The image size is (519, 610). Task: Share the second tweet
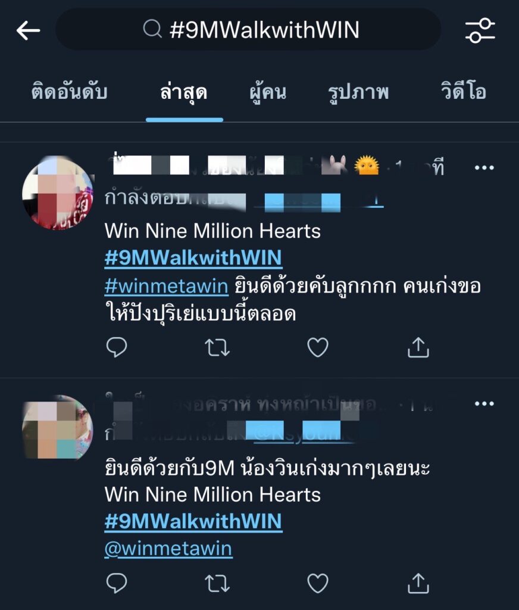418,583
